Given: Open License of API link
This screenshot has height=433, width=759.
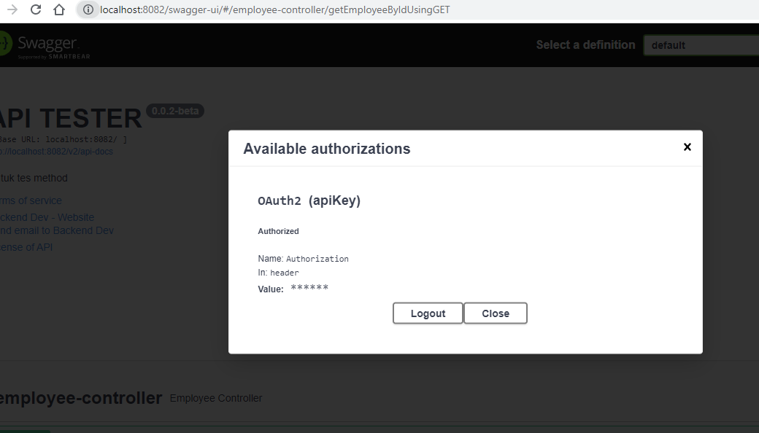Looking at the screenshot, I should click(x=26, y=247).
